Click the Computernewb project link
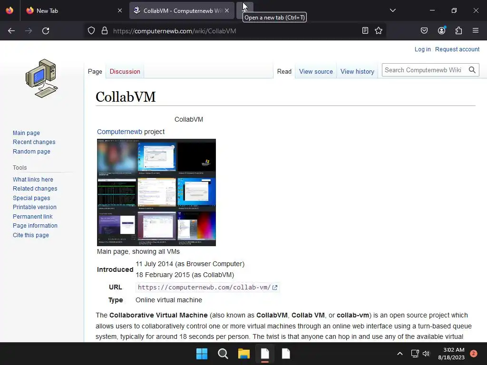The width and height of the screenshot is (487, 365). (119, 132)
